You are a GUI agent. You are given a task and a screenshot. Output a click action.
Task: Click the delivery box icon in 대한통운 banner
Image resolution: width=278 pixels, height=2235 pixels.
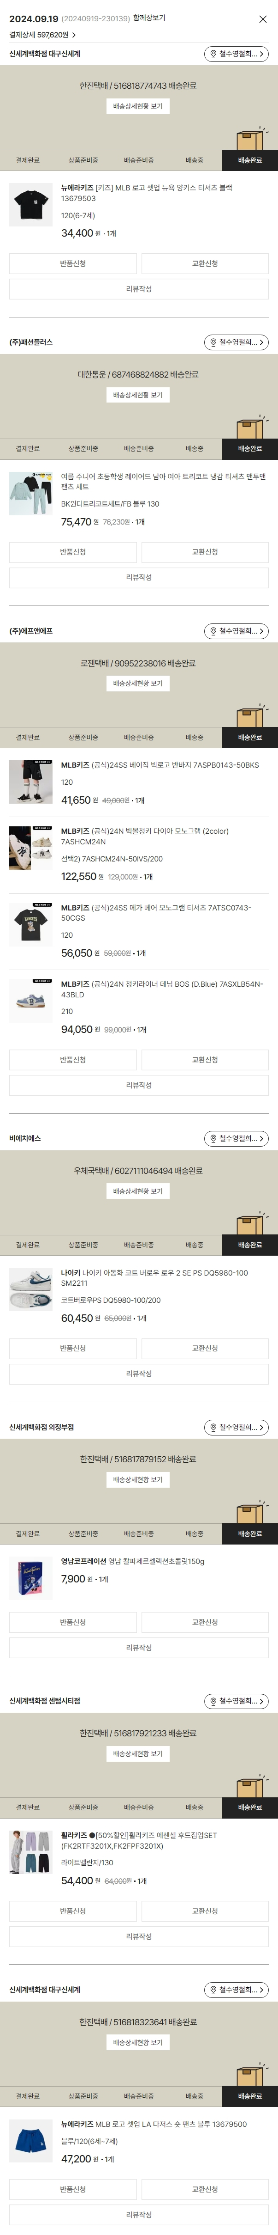pos(249,427)
